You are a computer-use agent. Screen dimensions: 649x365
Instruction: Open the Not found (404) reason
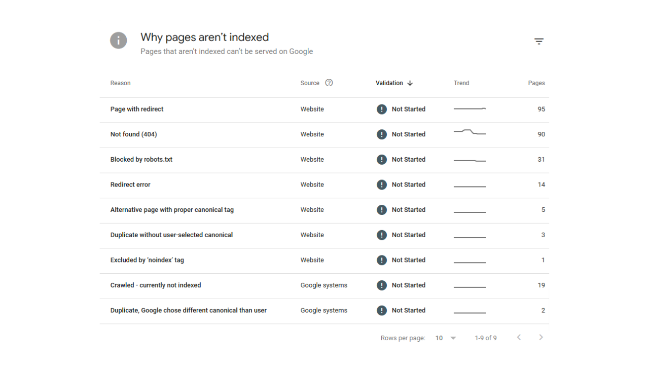coord(134,134)
